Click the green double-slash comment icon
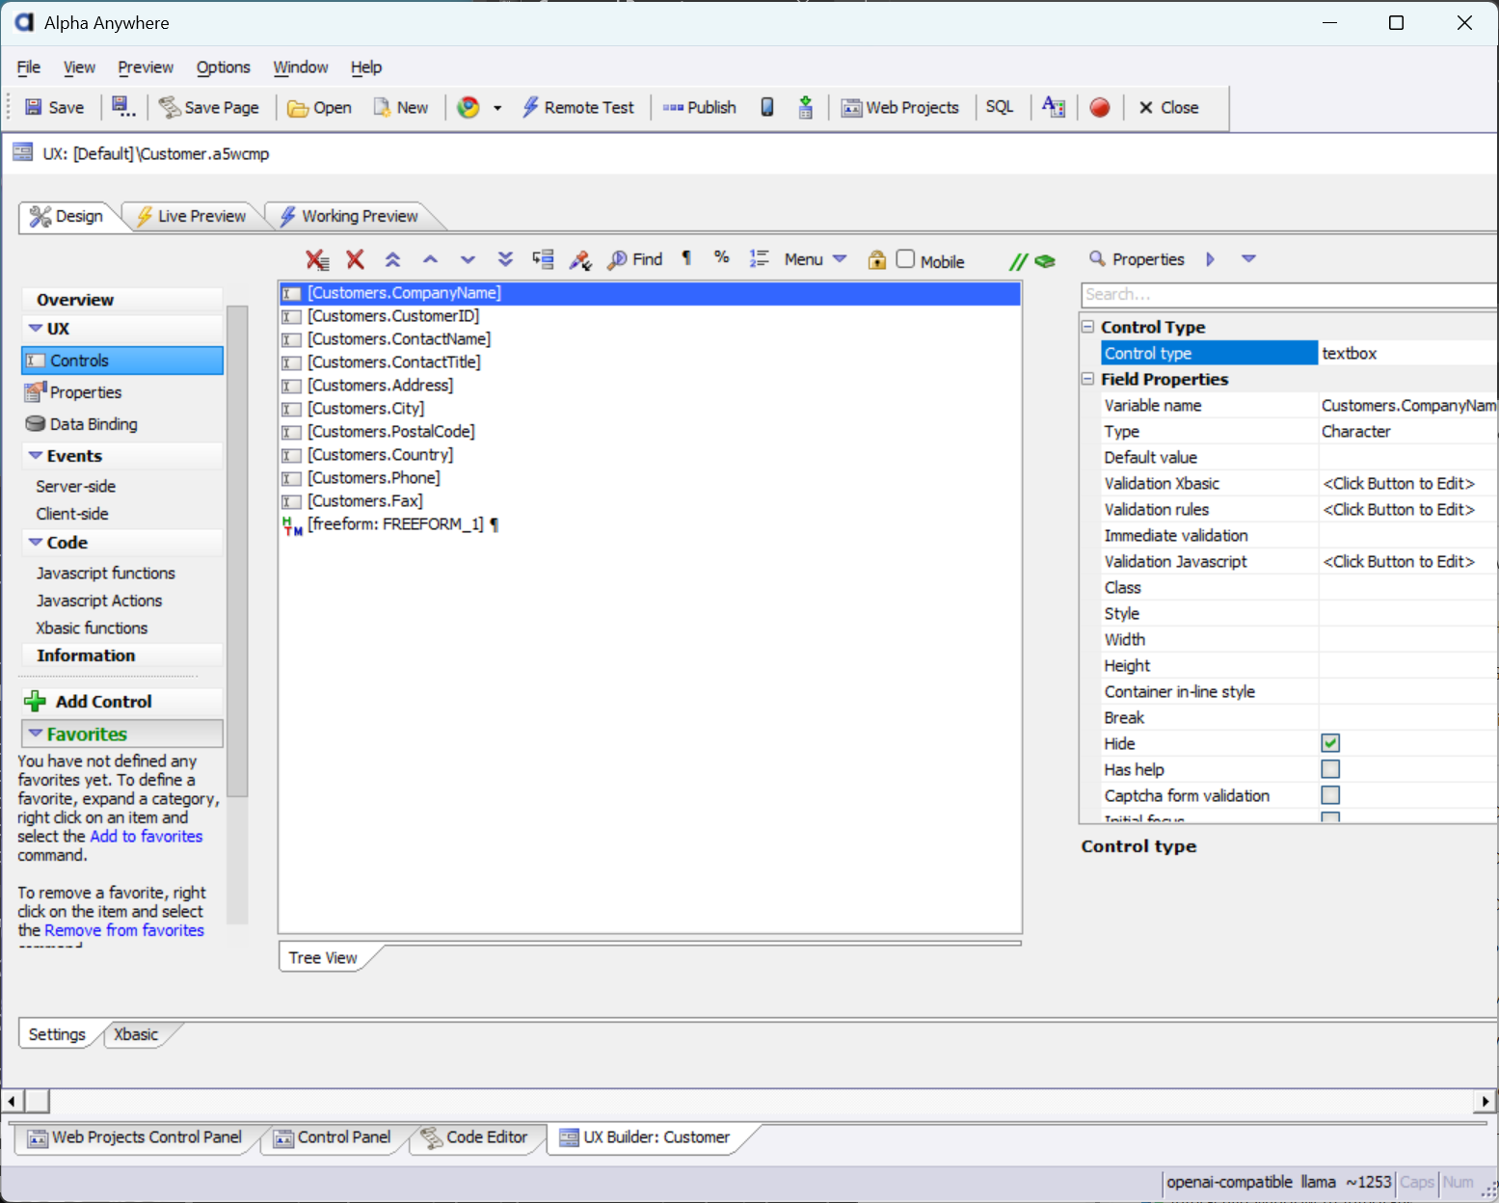1499x1203 pixels. pyautogui.click(x=1018, y=261)
